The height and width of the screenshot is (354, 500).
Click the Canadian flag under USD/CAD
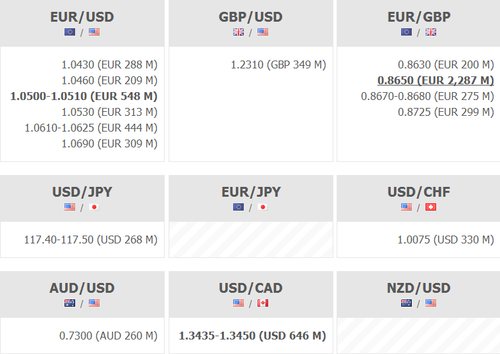263,303
